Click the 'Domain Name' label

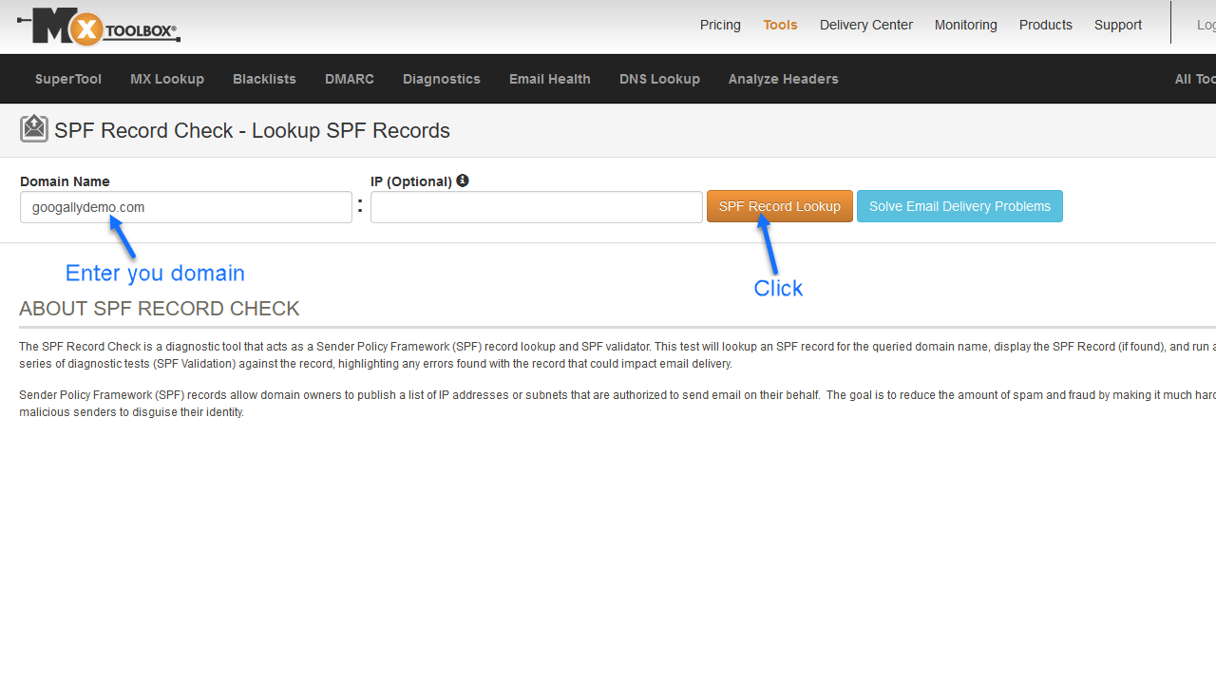pyautogui.click(x=65, y=181)
